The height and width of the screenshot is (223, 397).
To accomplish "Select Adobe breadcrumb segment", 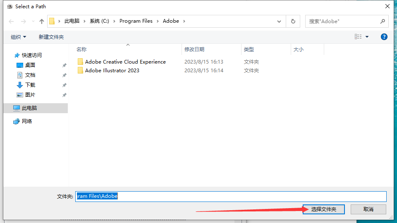I will [x=171, y=21].
